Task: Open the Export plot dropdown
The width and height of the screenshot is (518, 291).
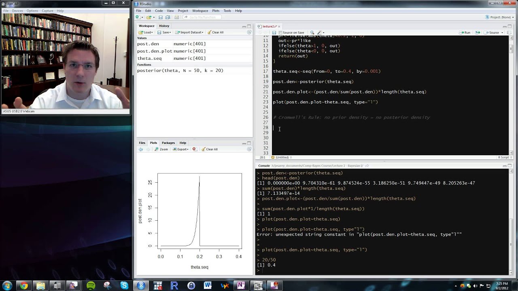Action: (x=180, y=149)
